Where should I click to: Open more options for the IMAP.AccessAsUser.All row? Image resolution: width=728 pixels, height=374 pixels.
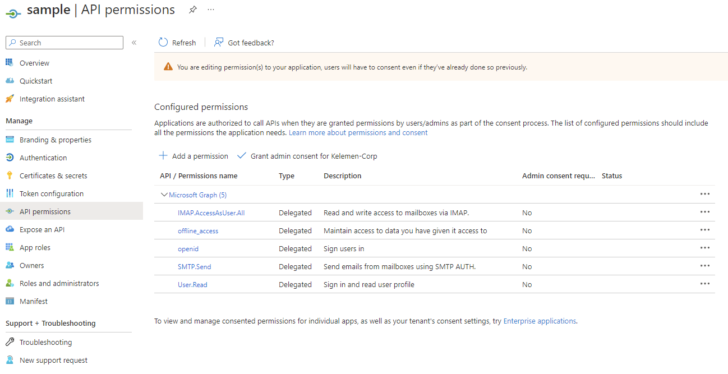click(x=705, y=212)
